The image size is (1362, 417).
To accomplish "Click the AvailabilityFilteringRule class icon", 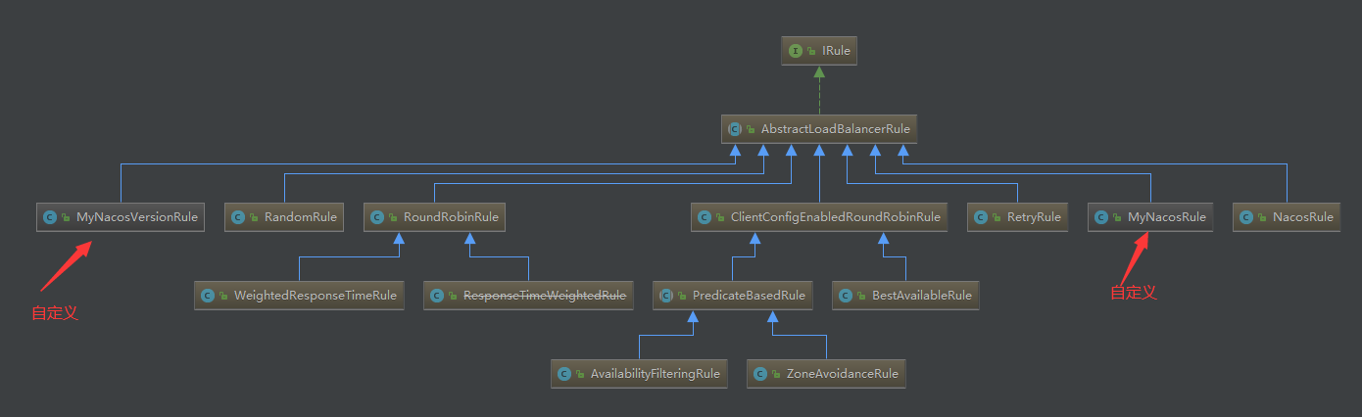I will coord(564,373).
